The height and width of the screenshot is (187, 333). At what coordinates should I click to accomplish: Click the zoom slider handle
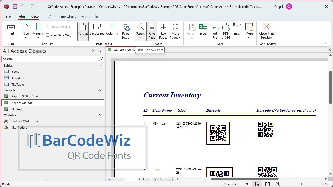click(301, 184)
